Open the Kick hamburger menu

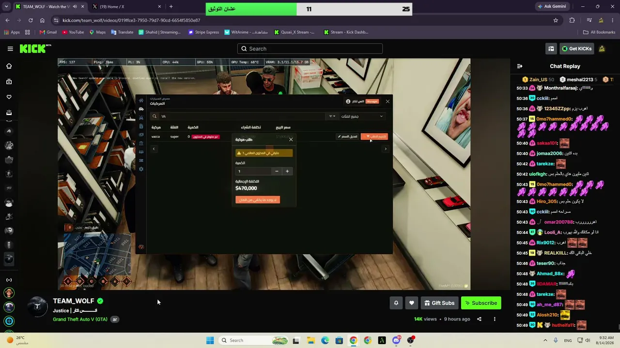coord(10,49)
